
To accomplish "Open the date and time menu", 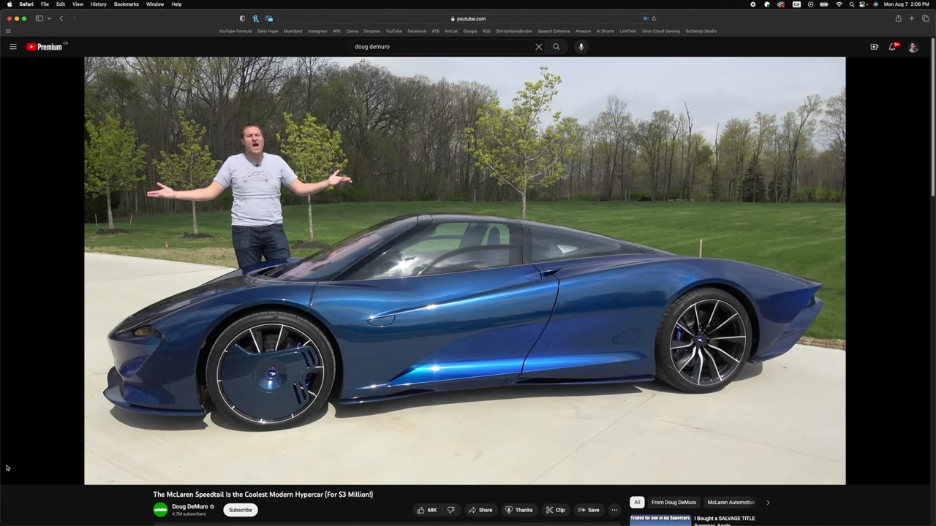I will click(906, 4).
